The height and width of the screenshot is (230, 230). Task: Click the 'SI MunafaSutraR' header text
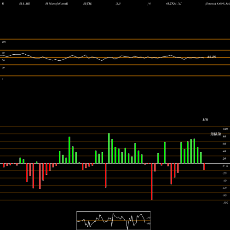tap(57, 4)
